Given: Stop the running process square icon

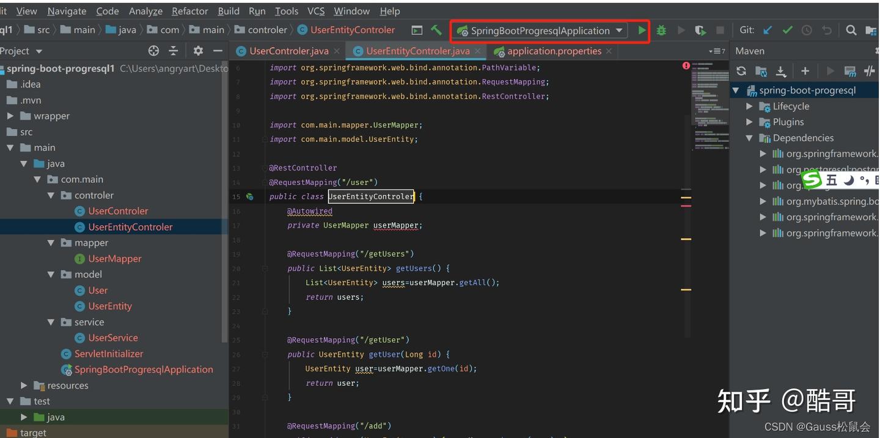Looking at the screenshot, I should tap(720, 30).
